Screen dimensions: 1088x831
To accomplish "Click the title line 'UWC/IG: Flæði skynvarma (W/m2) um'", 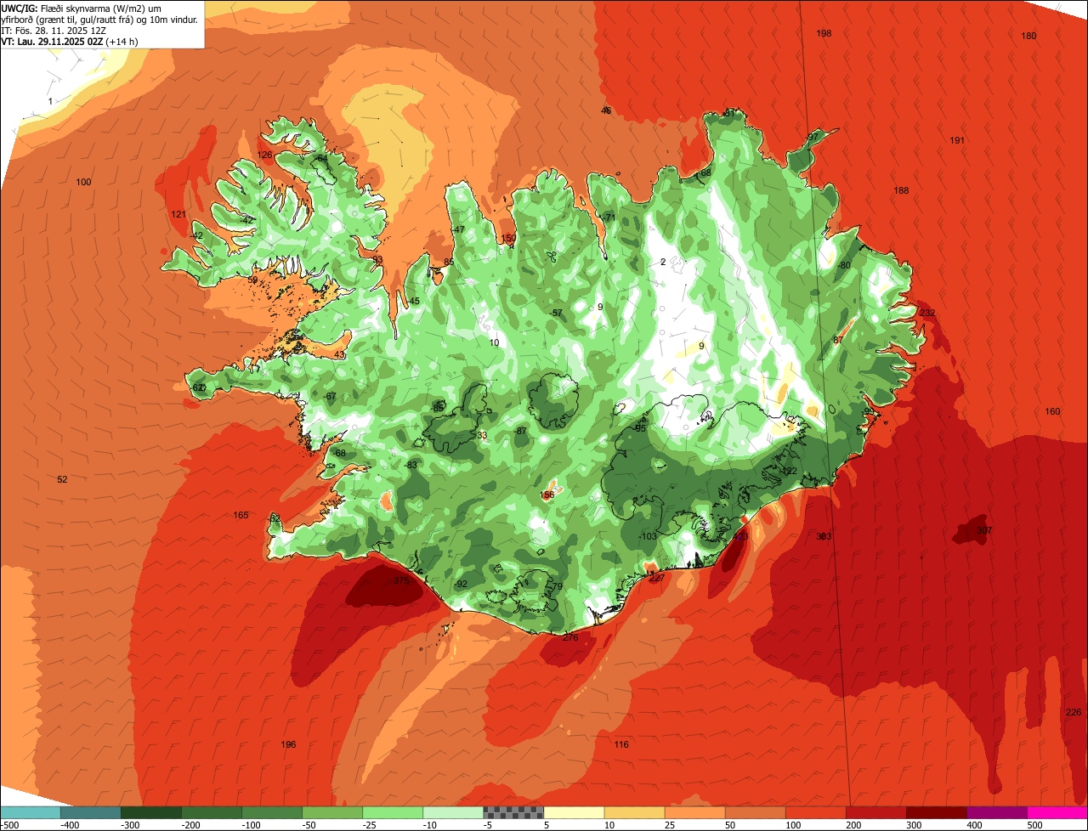I will pyautogui.click(x=82, y=8).
